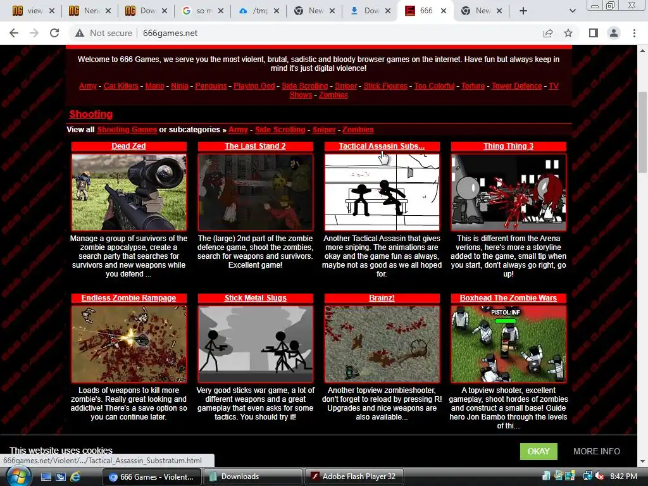Open Tactical Assasin Subs... title link
Image resolution: width=648 pixels, height=486 pixels.
(x=382, y=146)
